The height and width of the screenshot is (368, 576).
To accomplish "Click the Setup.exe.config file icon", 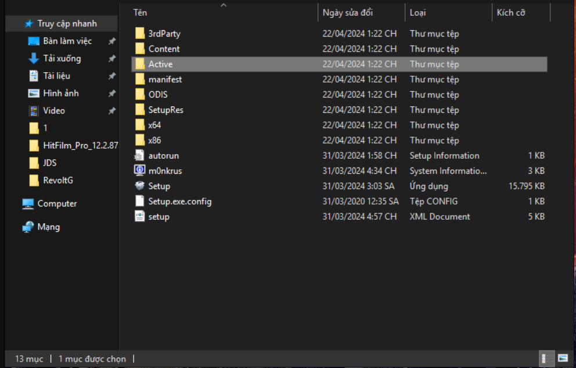I will (x=139, y=201).
